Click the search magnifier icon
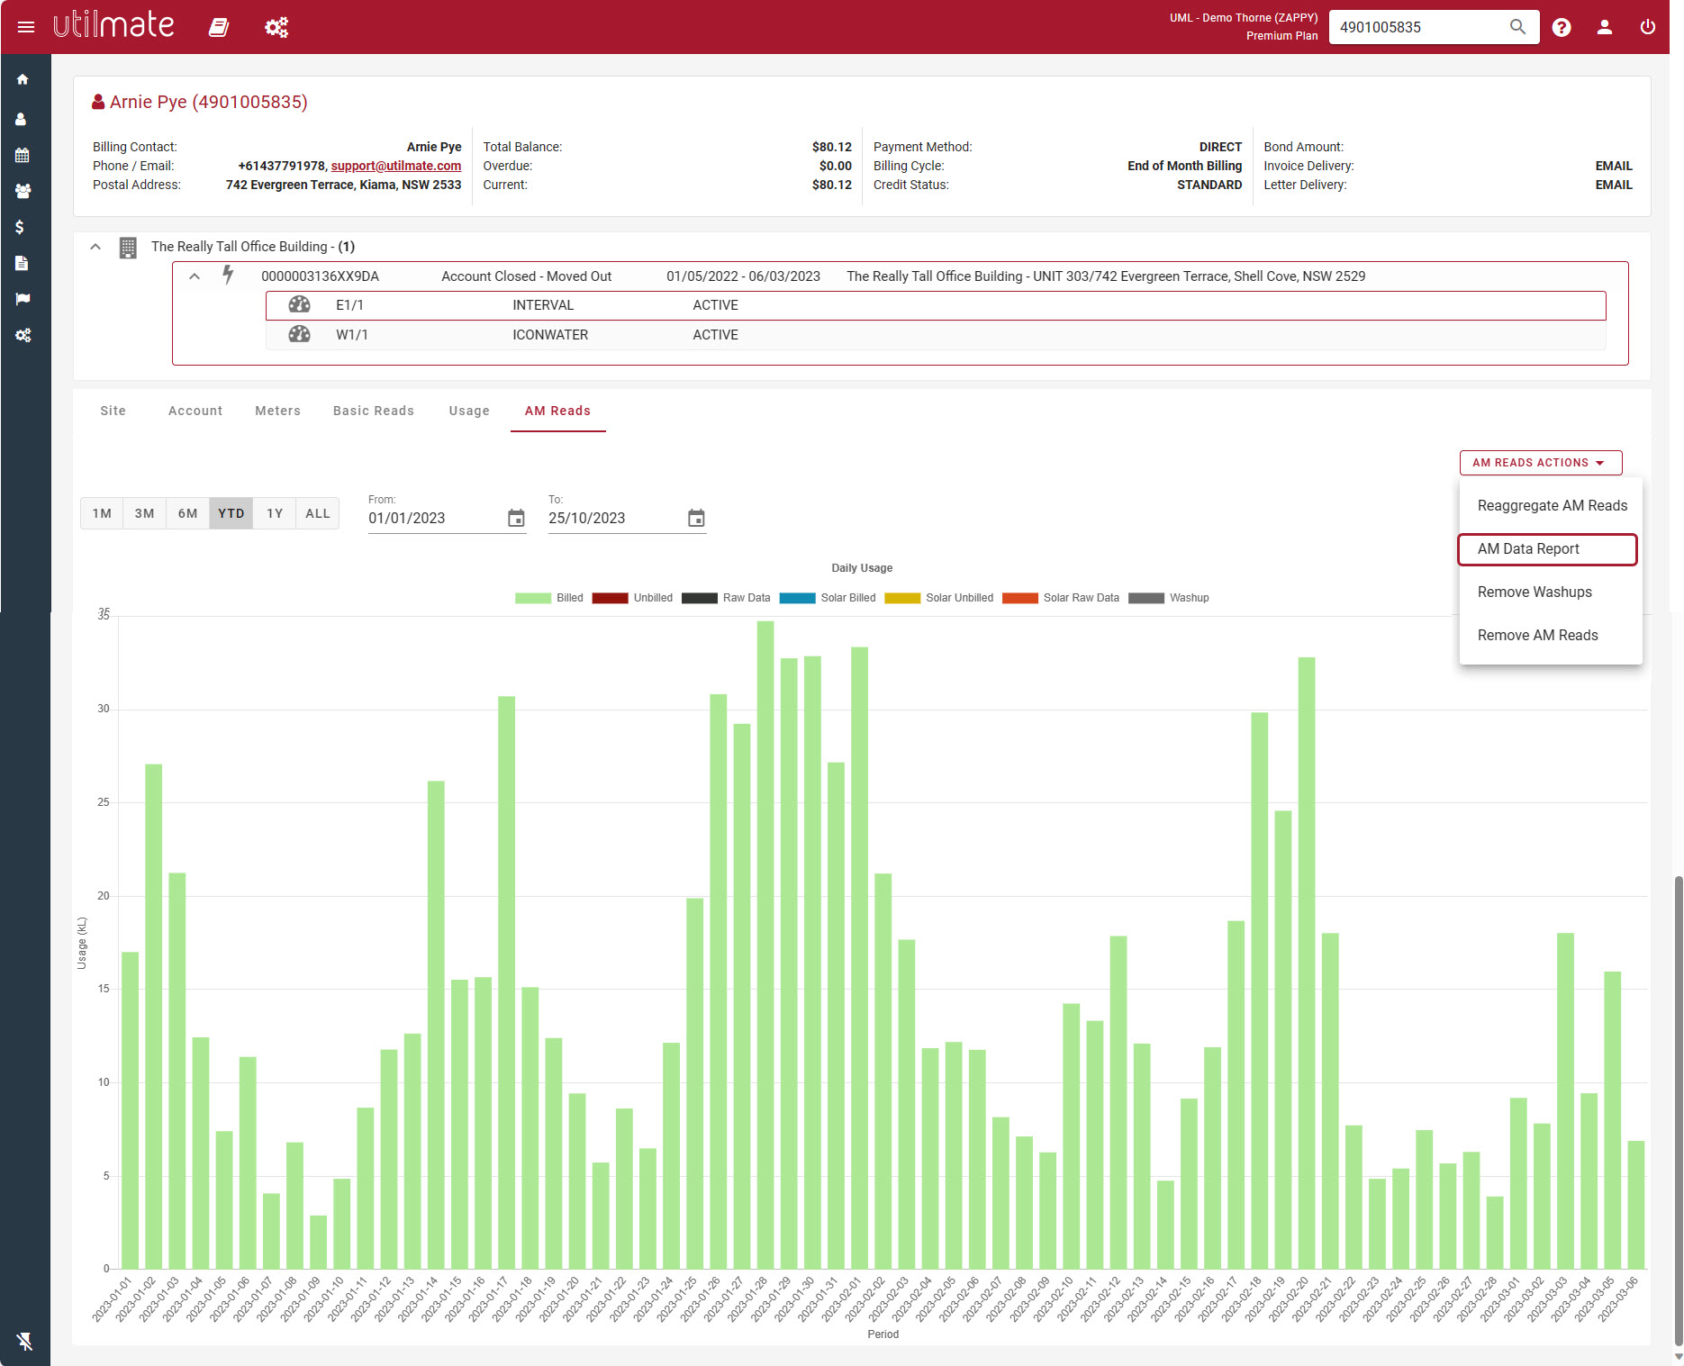Viewport: 1684px width, 1366px height. pyautogui.click(x=1517, y=27)
